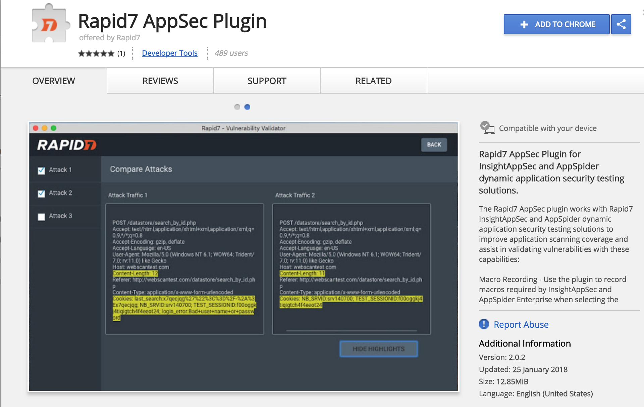Select the second blue carousel dot
The image size is (644, 407).
[x=247, y=107]
